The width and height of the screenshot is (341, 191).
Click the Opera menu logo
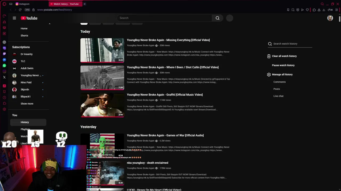pyautogui.click(x=4, y=4)
